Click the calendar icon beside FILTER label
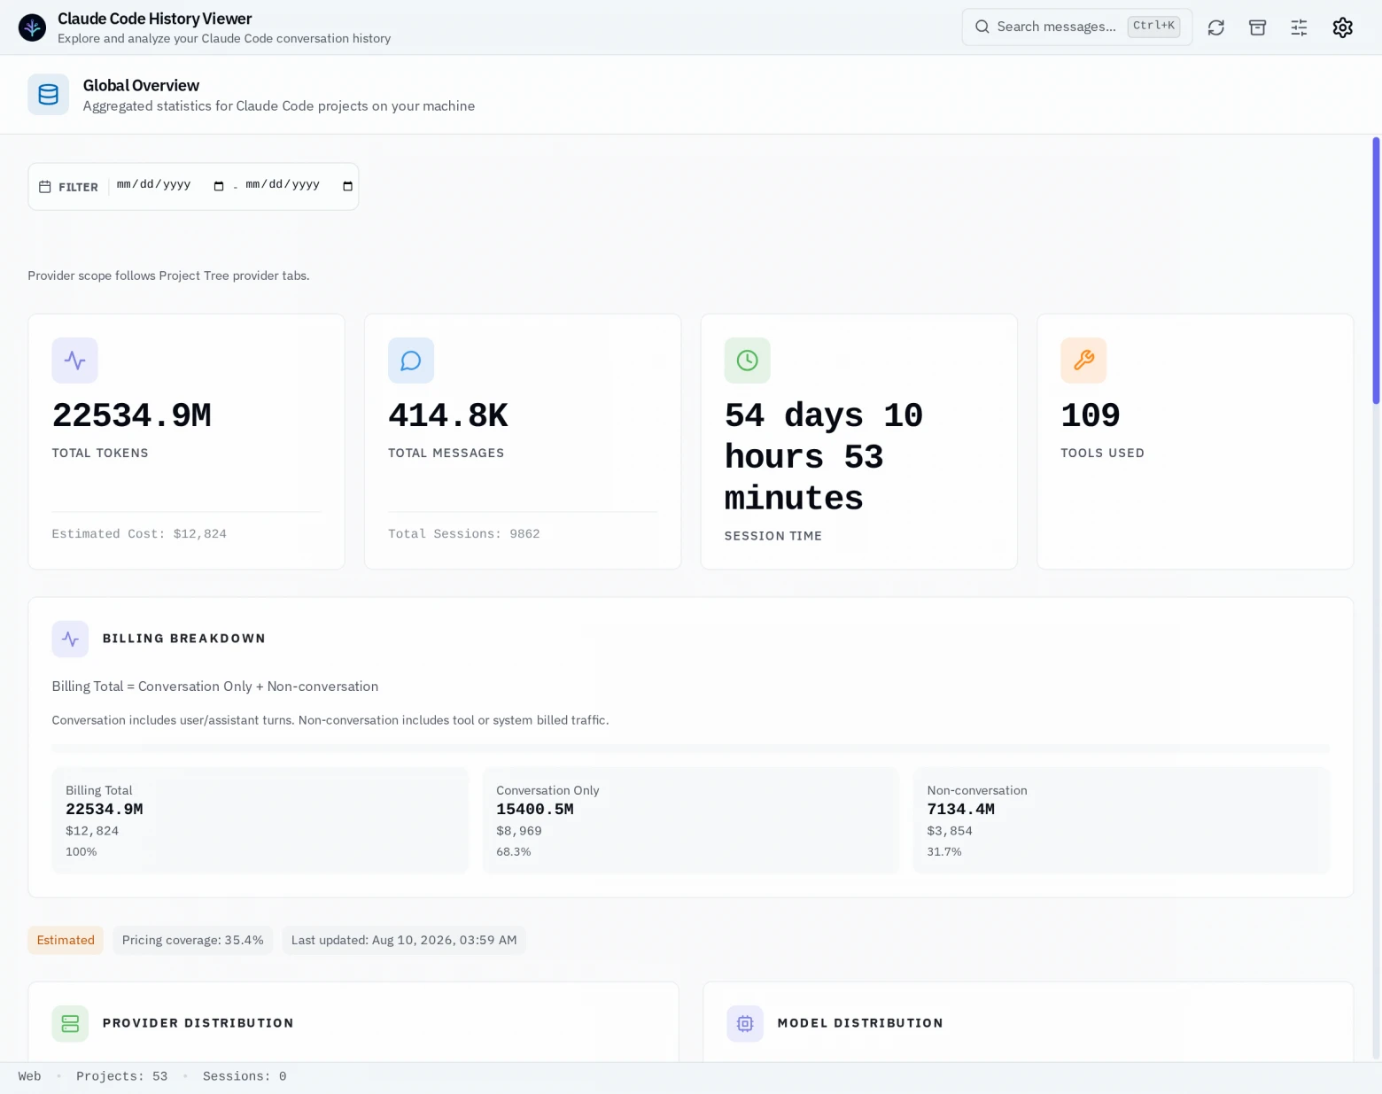Image resolution: width=1382 pixels, height=1094 pixels. click(45, 187)
